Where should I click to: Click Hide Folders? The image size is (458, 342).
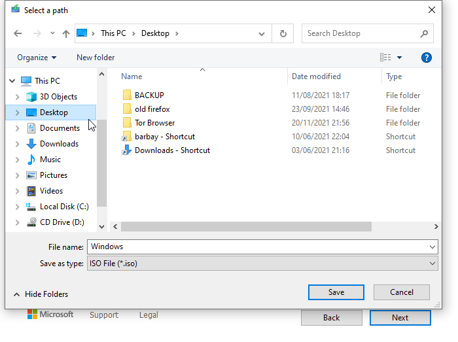[41, 294]
